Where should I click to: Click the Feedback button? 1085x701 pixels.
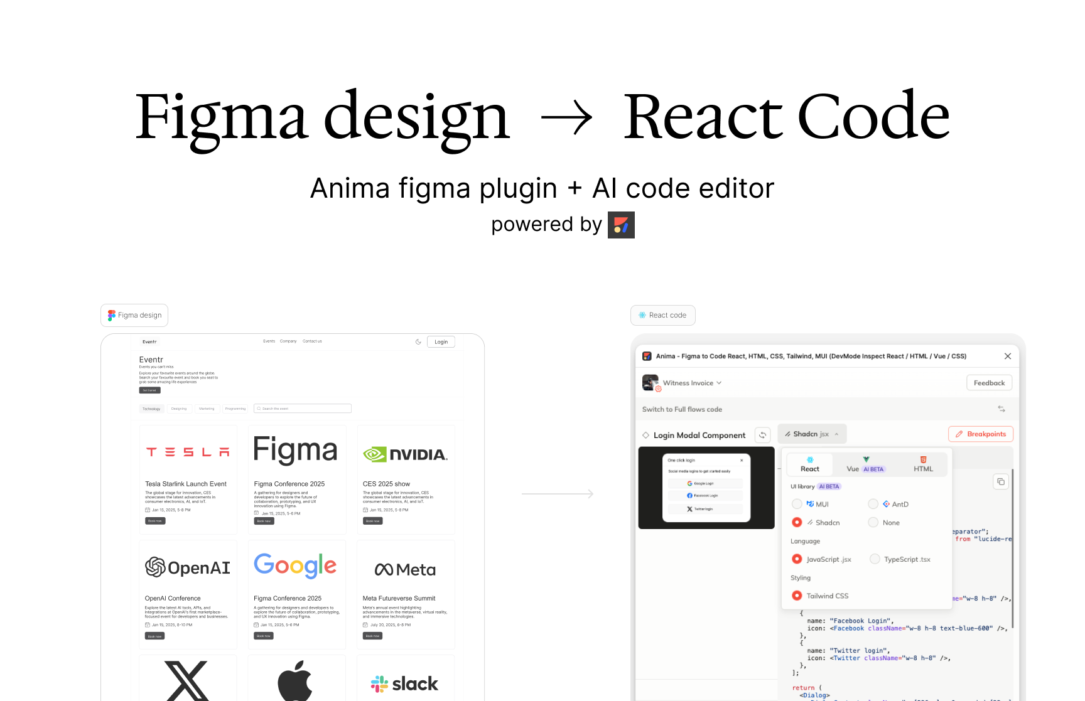(x=989, y=383)
